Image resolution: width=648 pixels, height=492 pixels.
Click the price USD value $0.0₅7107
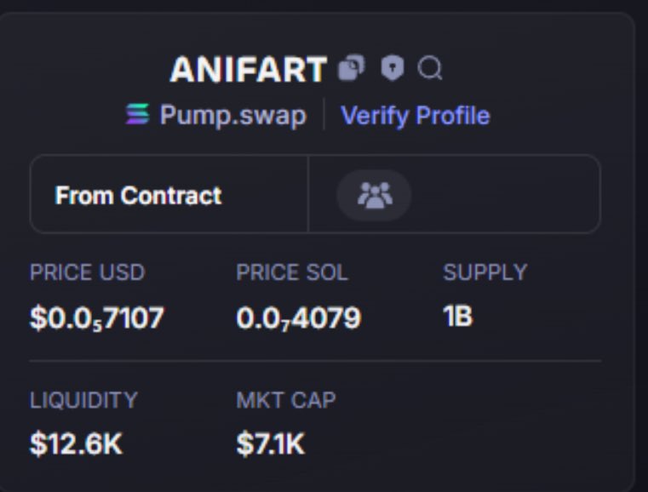click(97, 318)
